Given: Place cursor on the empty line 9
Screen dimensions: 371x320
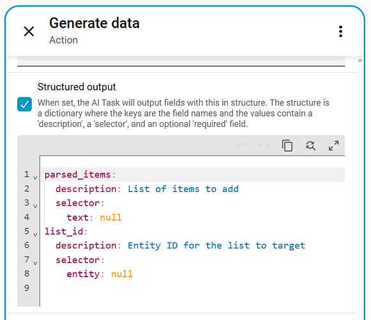Looking at the screenshot, I should pos(193,288).
